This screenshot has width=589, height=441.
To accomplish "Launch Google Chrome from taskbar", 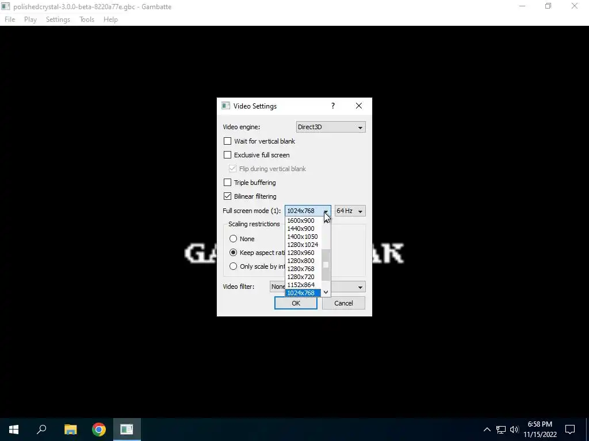I will point(99,430).
